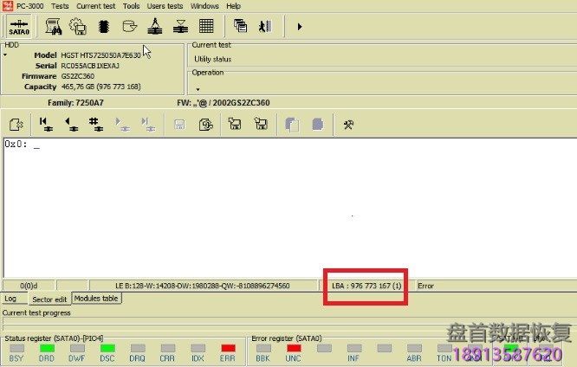Click the serial number RC055ACB1XEXAJ
The height and width of the screenshot is (367, 577).
(x=90, y=66)
